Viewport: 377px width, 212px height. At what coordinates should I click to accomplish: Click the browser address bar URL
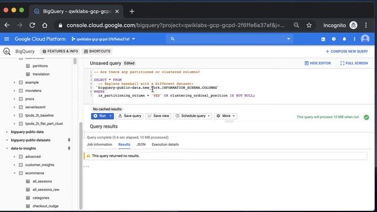(176, 25)
